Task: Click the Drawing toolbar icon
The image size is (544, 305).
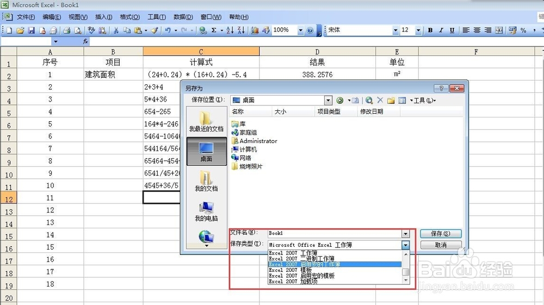Action: [266, 30]
